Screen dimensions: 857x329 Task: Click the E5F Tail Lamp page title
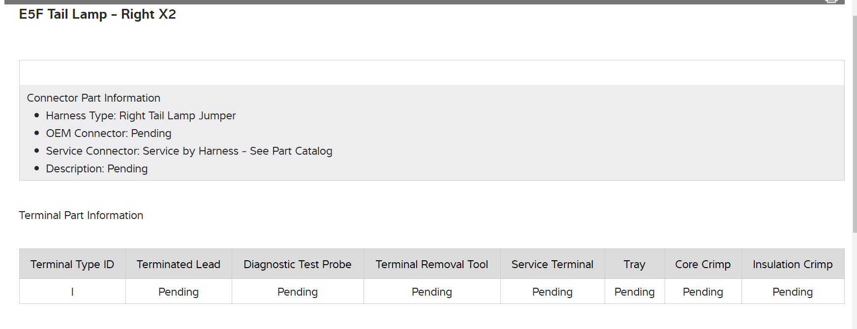tap(97, 14)
